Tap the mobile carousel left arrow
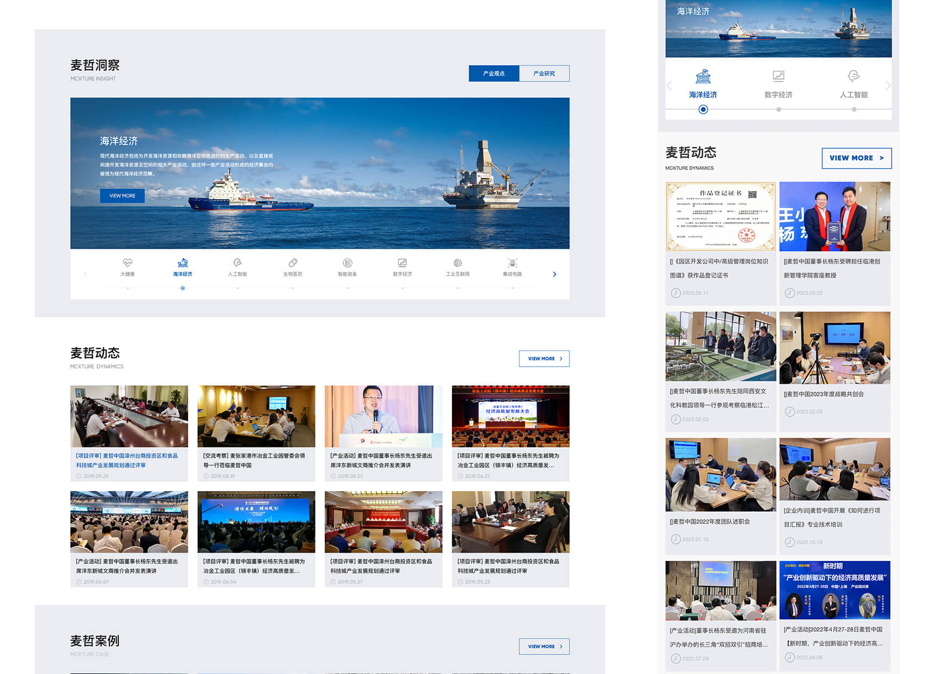This screenshot has height=674, width=934. [x=669, y=86]
